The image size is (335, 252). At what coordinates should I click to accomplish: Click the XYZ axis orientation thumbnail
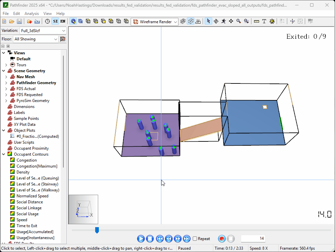(x=83, y=209)
